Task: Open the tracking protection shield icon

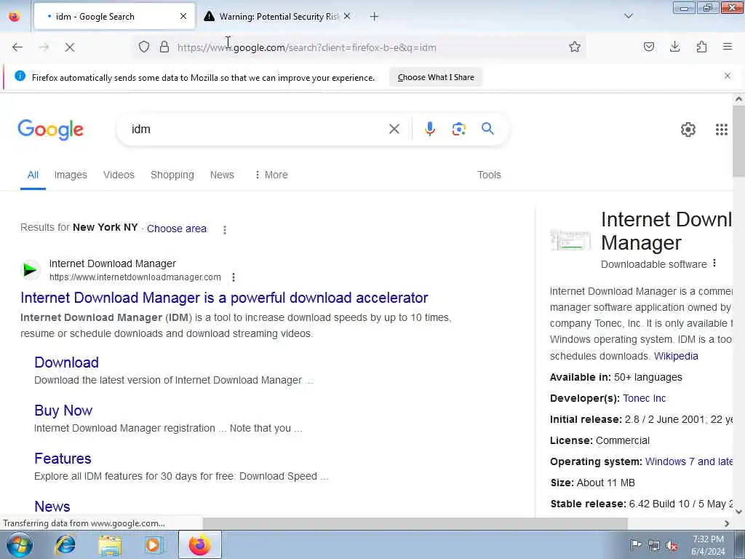Action: click(x=144, y=47)
